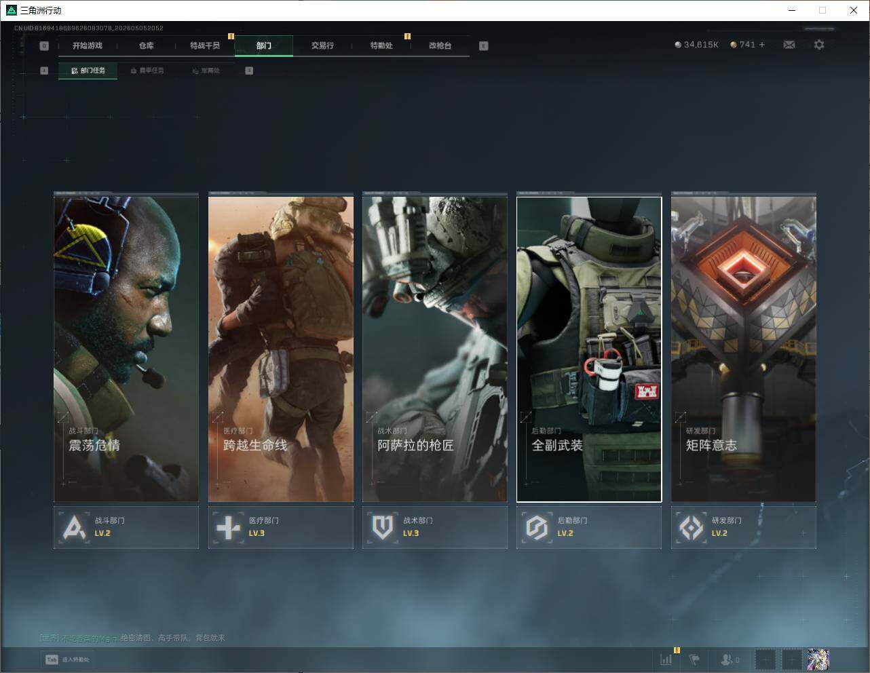Click the Delta Force logo in title bar
The width and height of the screenshot is (870, 673).
11,10
